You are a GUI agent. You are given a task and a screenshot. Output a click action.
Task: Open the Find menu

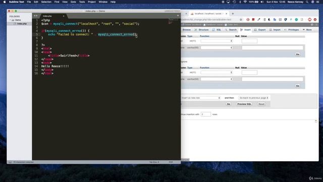click(x=57, y=2)
